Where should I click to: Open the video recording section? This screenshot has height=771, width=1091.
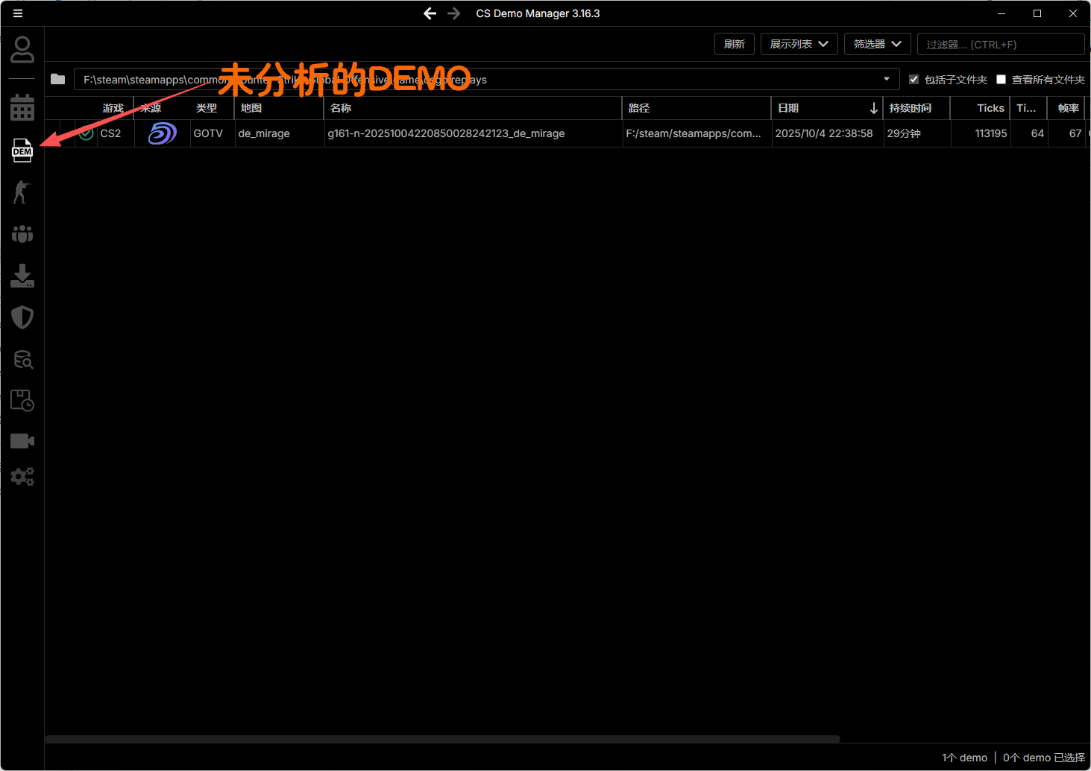22,440
